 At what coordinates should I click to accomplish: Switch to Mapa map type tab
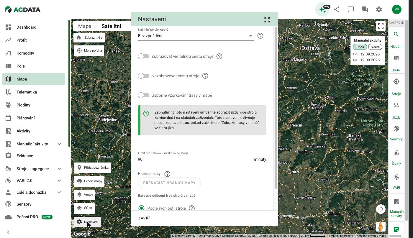coord(85,26)
